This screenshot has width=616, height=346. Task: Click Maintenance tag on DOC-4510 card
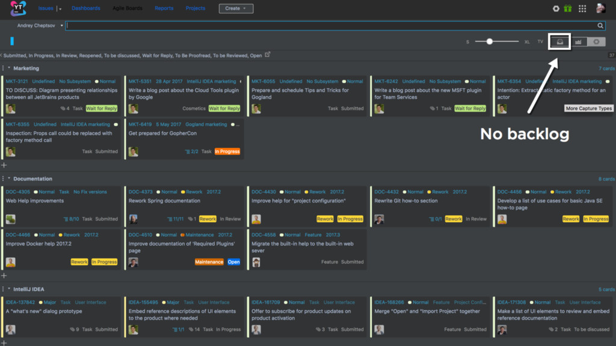[209, 262]
